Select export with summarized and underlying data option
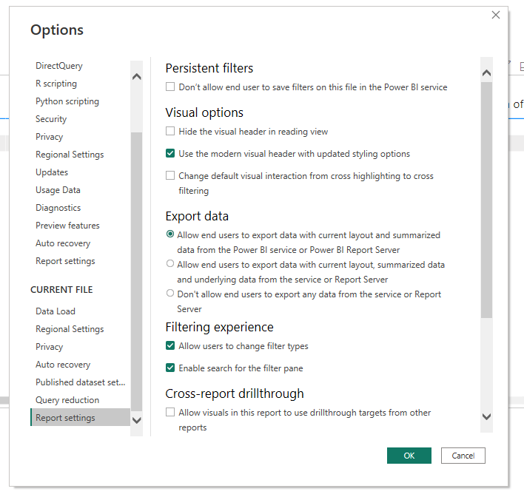This screenshot has width=524, height=497. pyautogui.click(x=170, y=263)
